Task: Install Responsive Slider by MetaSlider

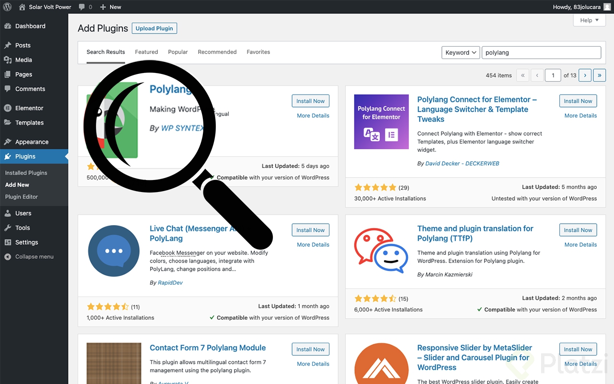Action: (x=578, y=349)
